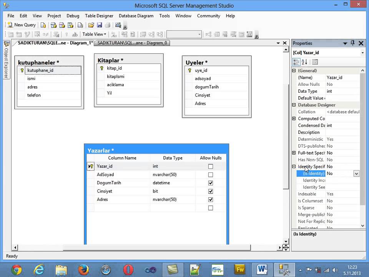Collapse Identity Specification property
The height and width of the screenshot is (277, 369).
click(294, 167)
